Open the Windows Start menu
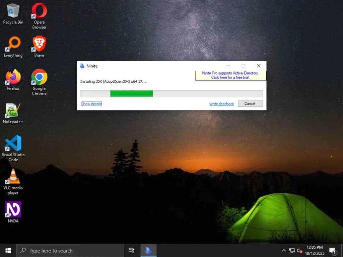Screen dimensions: 343x257 tap(8, 250)
